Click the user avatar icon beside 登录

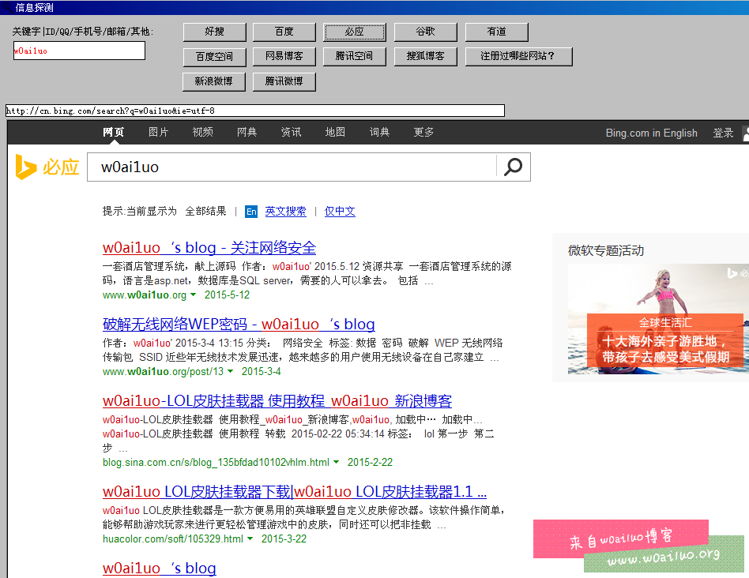(x=746, y=133)
